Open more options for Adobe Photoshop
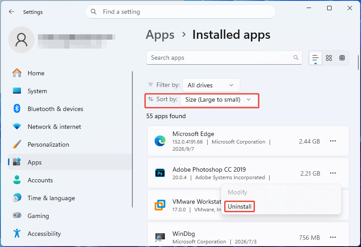Image resolution: width=361 pixels, height=247 pixels. [x=333, y=173]
